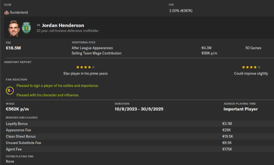
Task: Click the Important Player agreed playing time
Action: (x=240, y=109)
